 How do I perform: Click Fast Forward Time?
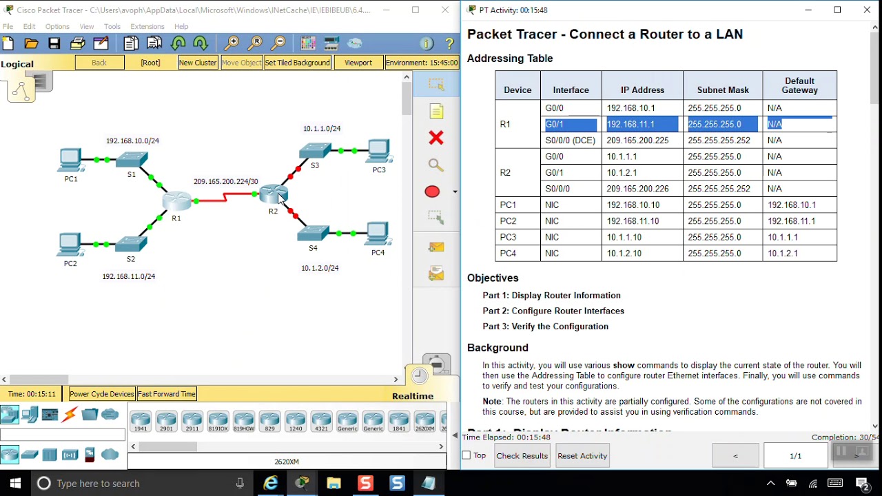click(x=167, y=394)
